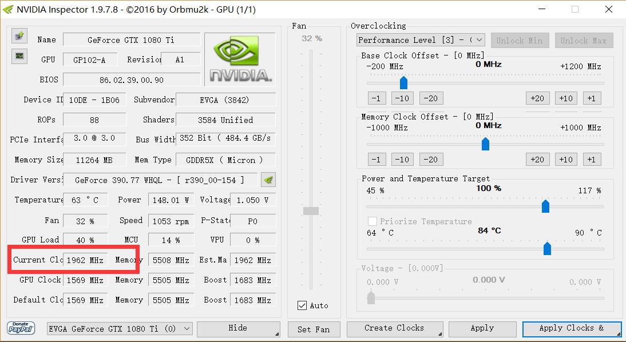Click the GPU Clock field 1569 MHz
The image size is (626, 342).
[85, 280]
